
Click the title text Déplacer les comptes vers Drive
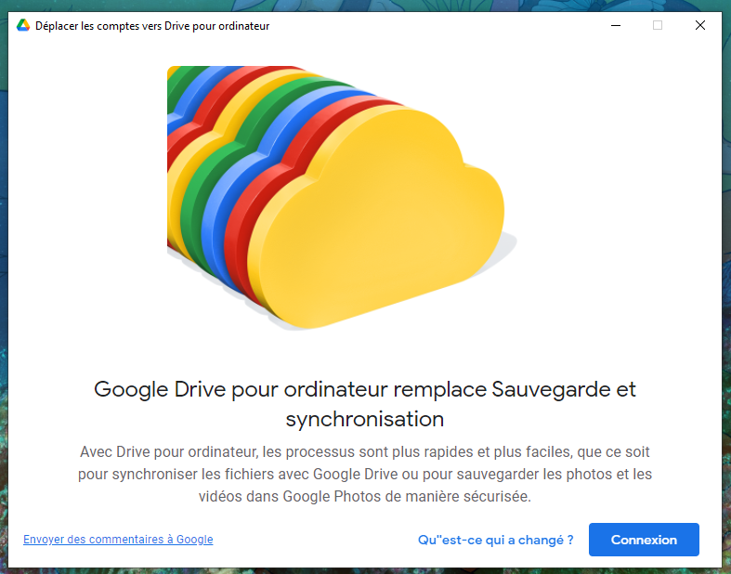[x=152, y=26]
